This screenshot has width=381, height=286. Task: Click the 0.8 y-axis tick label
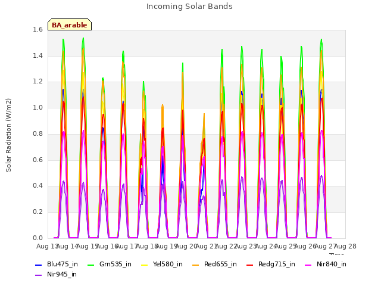pyautogui.click(x=38, y=133)
